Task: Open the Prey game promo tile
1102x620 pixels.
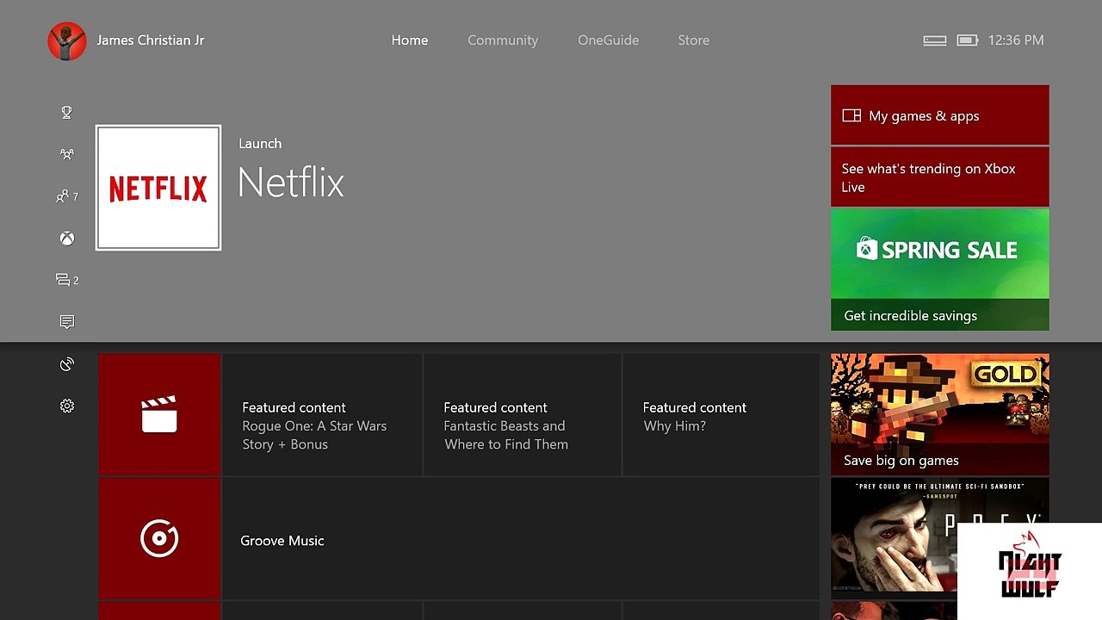Action: (x=940, y=539)
